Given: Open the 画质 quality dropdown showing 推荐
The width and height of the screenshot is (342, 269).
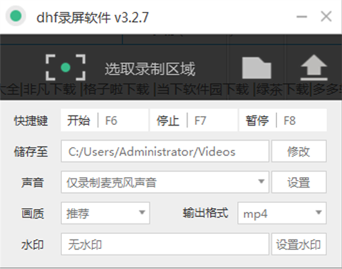Looking at the screenshot, I should (105, 213).
